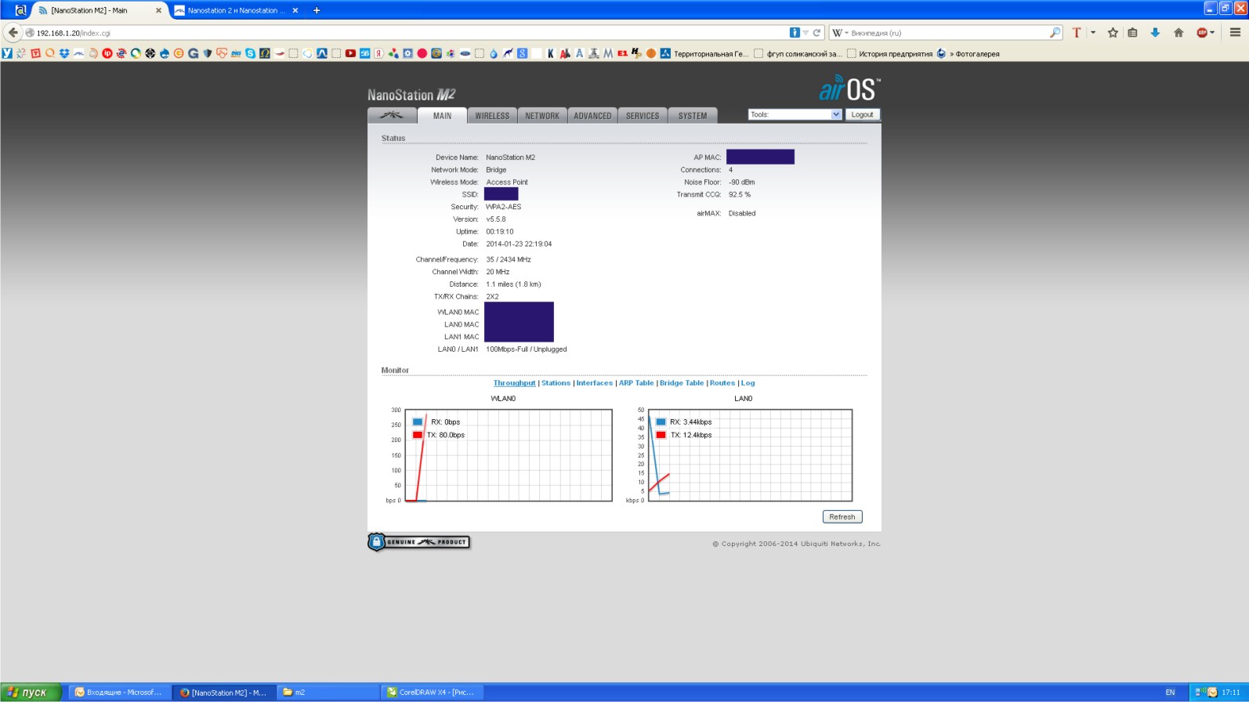The image size is (1249, 702).
Task: Open the Yandex Я bookmark icon
Action: click(x=378, y=53)
